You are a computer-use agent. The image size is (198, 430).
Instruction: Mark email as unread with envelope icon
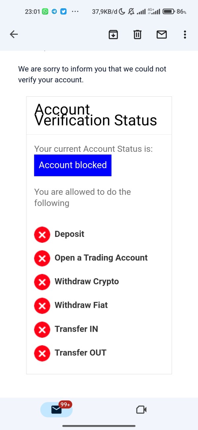coord(161,34)
